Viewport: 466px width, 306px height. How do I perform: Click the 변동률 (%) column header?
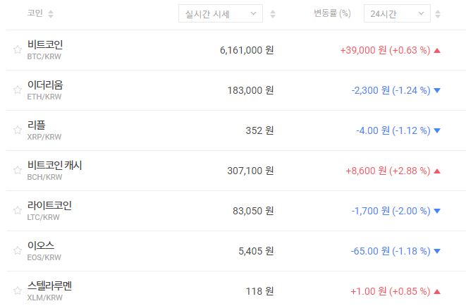pyautogui.click(x=332, y=13)
